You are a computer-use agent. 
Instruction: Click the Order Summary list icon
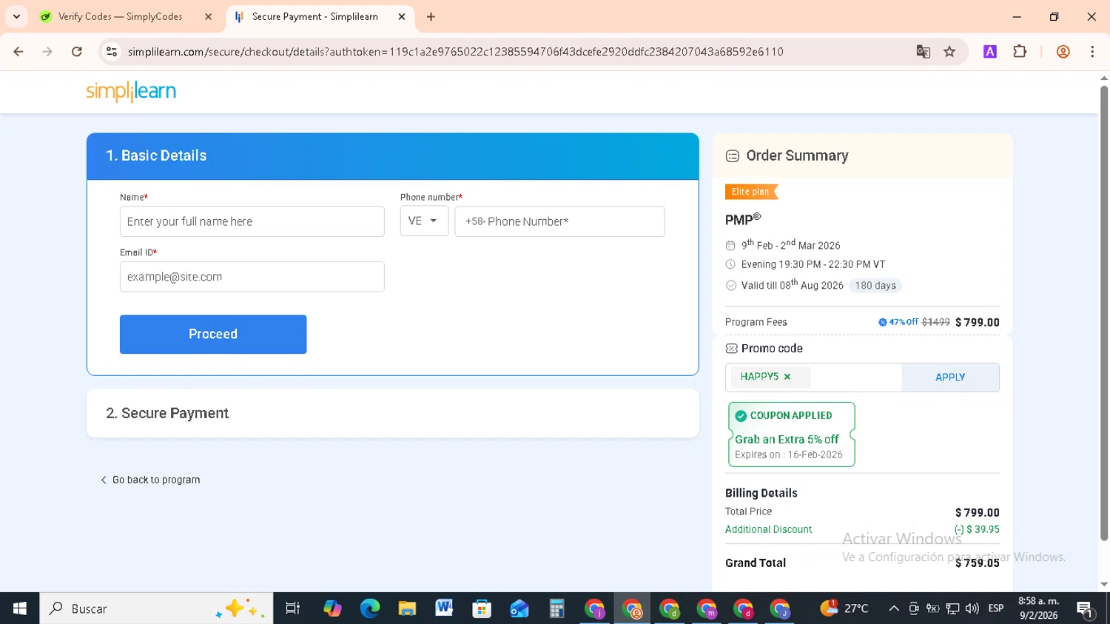[733, 156]
